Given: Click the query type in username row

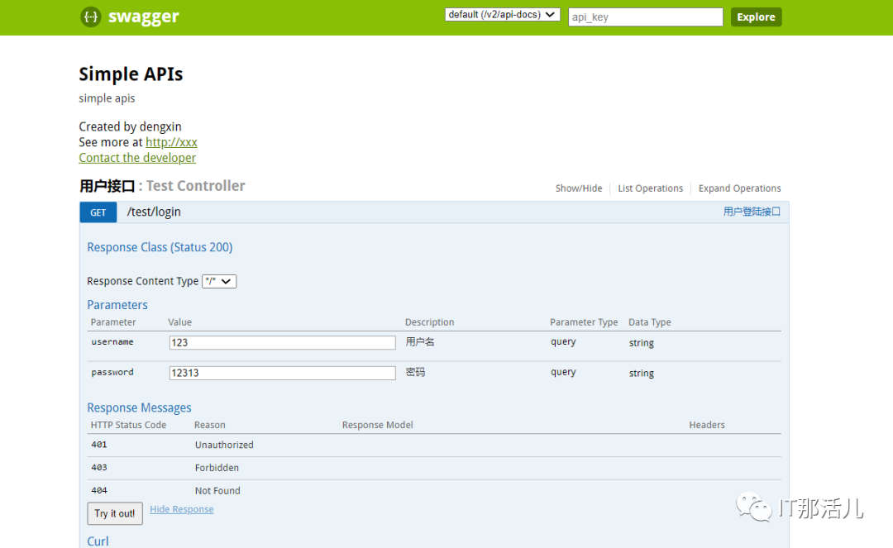Looking at the screenshot, I should [563, 341].
